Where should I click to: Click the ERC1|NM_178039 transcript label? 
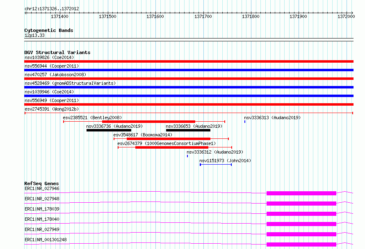(42, 209)
